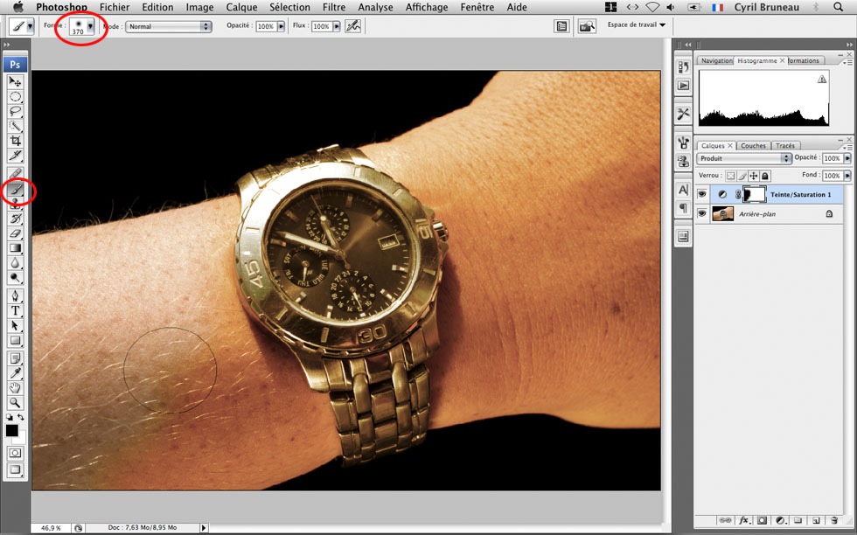857x535 pixels.
Task: Add a layer style with fx button
Action: pyautogui.click(x=744, y=520)
